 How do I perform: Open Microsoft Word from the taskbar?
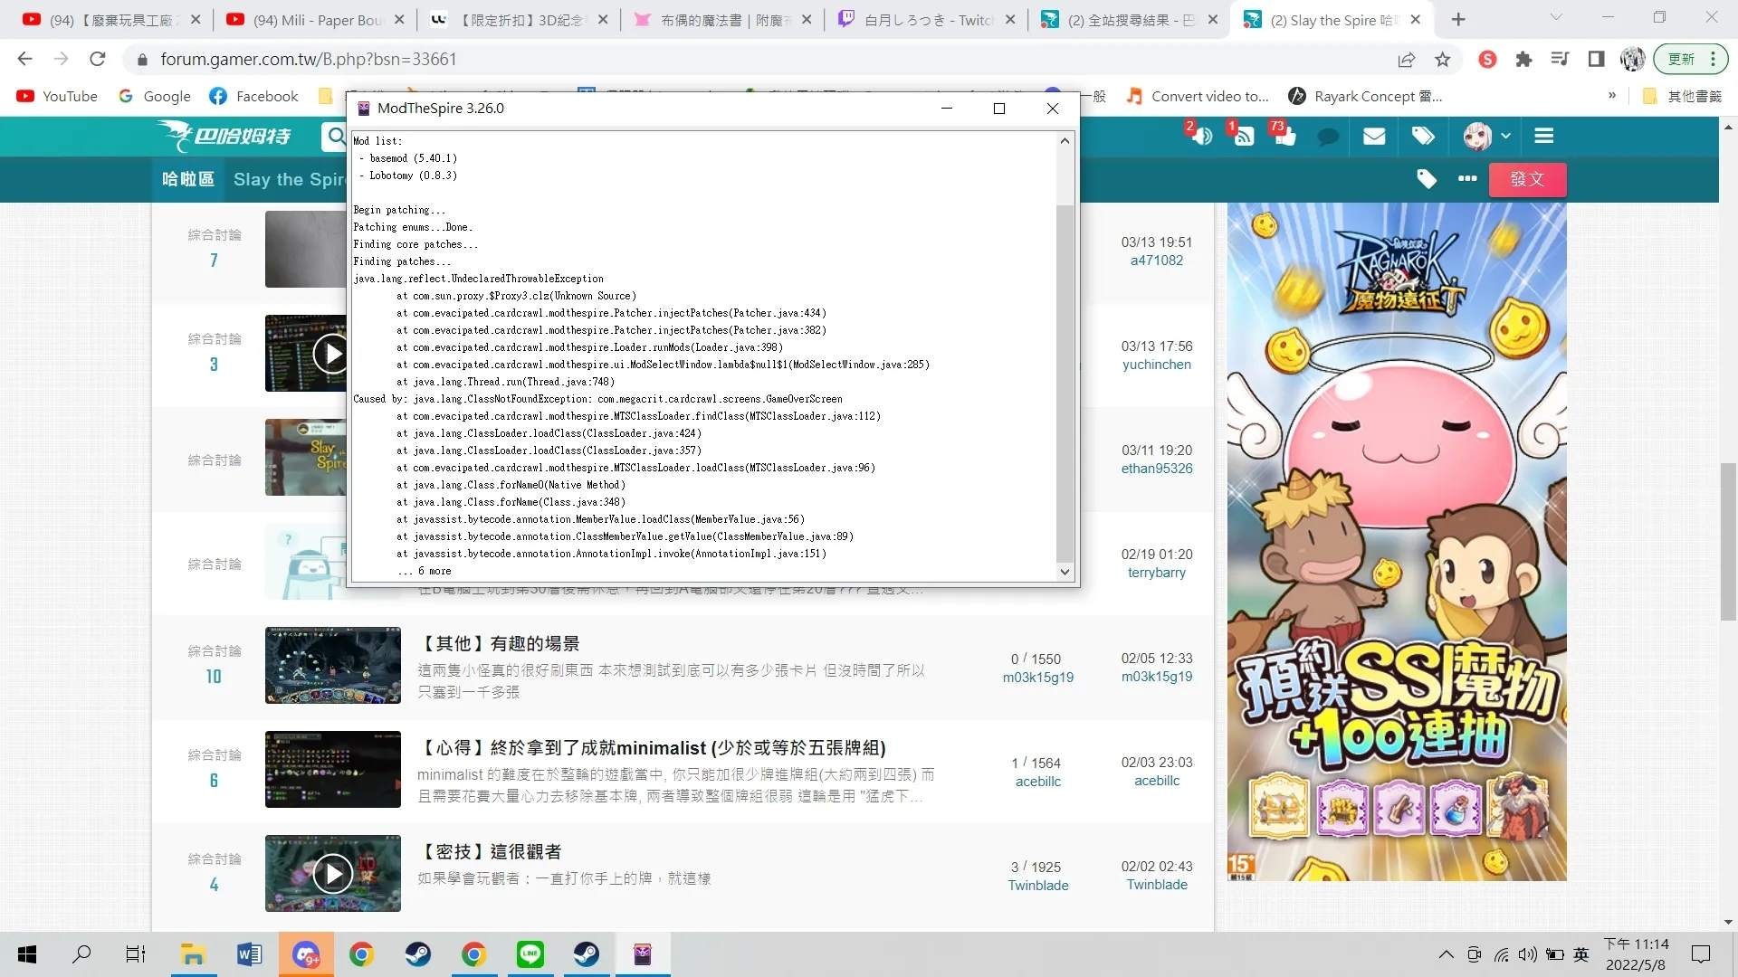[249, 954]
